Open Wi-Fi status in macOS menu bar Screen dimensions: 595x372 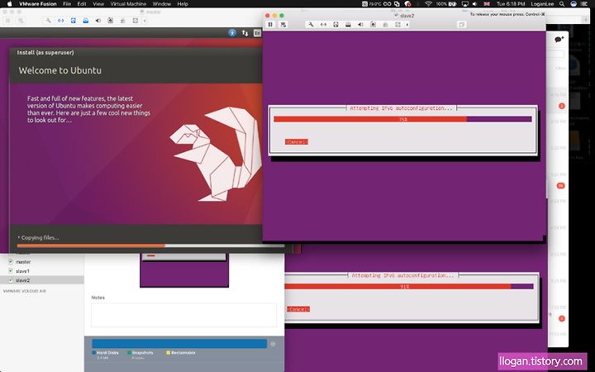click(x=428, y=4)
